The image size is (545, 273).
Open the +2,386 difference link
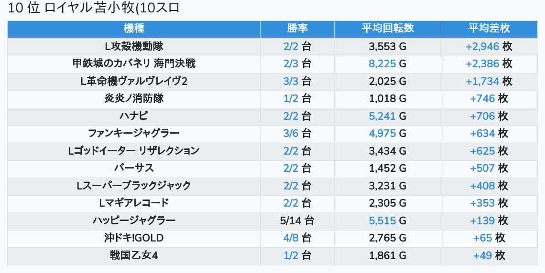pyautogui.click(x=482, y=63)
